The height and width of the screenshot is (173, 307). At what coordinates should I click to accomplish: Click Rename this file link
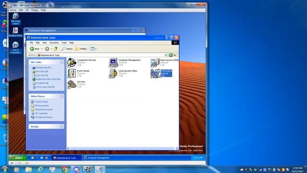43,67
